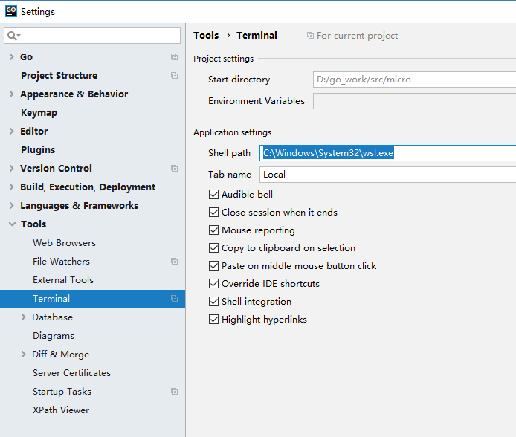Click the GoLand logo in the title bar
516x437 pixels.
11,11
